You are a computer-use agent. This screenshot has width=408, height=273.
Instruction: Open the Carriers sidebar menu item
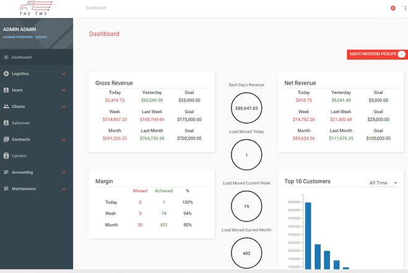click(37, 155)
